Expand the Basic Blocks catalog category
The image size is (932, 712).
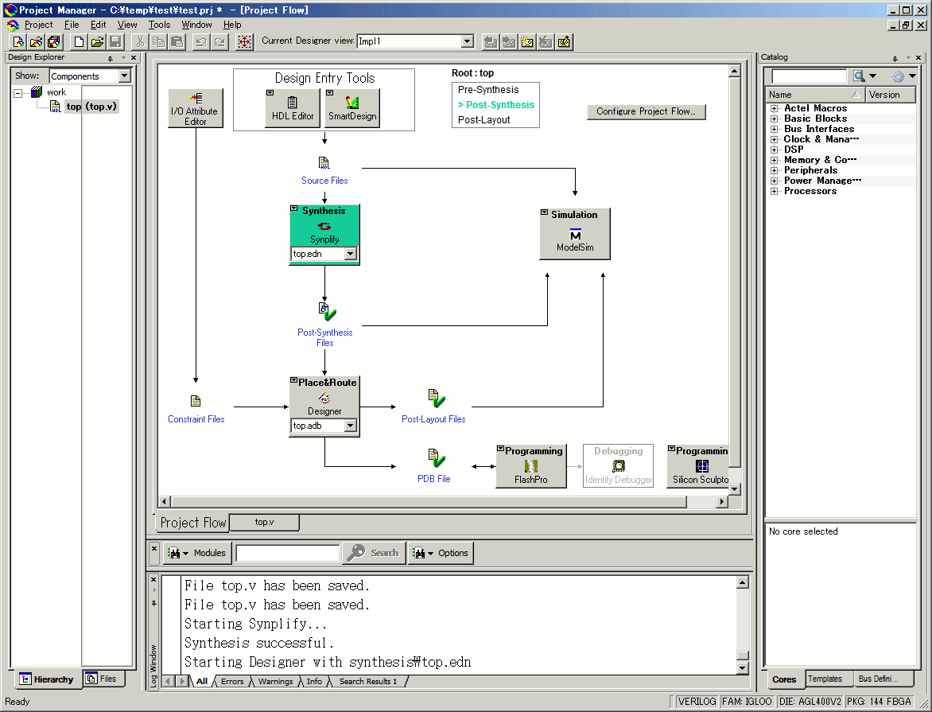click(x=774, y=119)
